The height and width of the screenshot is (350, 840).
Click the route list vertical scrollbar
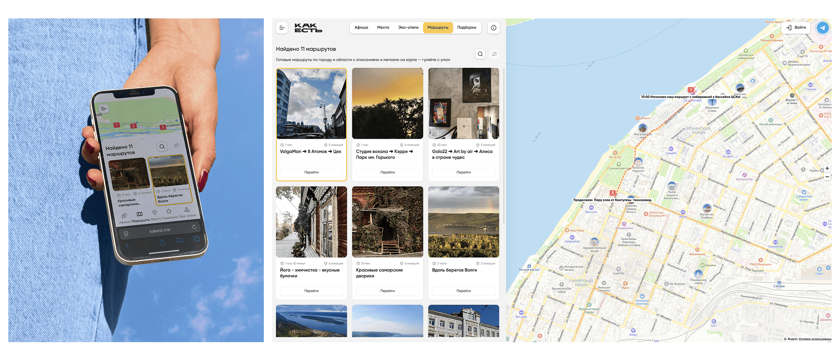coord(504,144)
